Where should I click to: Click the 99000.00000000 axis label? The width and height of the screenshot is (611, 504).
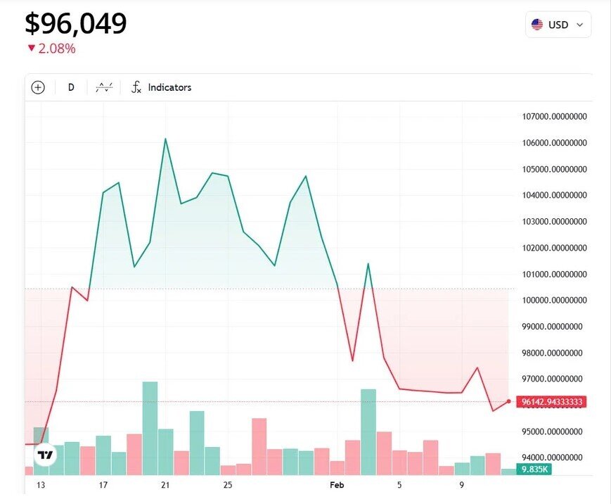(x=552, y=327)
